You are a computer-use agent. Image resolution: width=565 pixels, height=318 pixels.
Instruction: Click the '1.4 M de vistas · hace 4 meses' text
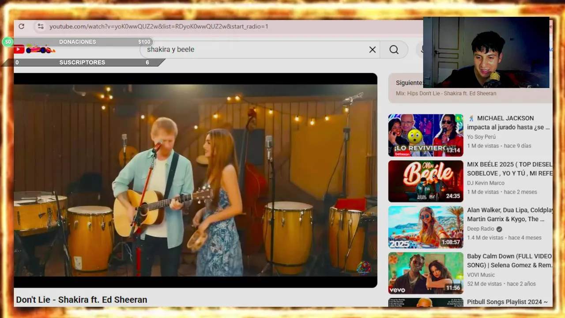click(504, 238)
